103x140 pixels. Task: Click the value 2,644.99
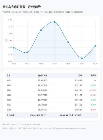click(78, 105)
